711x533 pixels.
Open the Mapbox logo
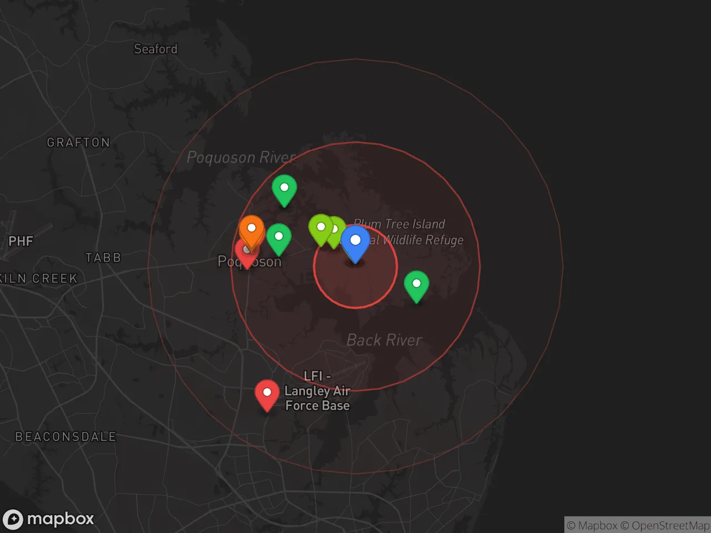tap(49, 519)
